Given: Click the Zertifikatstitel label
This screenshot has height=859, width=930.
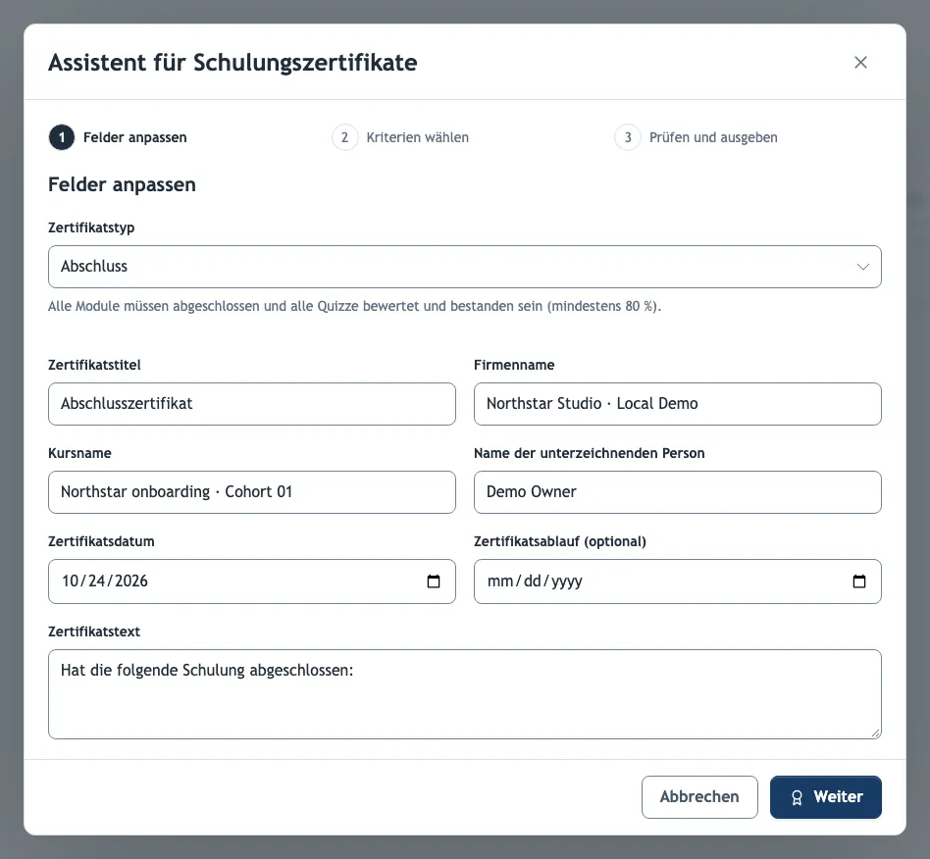Looking at the screenshot, I should (x=94, y=365).
